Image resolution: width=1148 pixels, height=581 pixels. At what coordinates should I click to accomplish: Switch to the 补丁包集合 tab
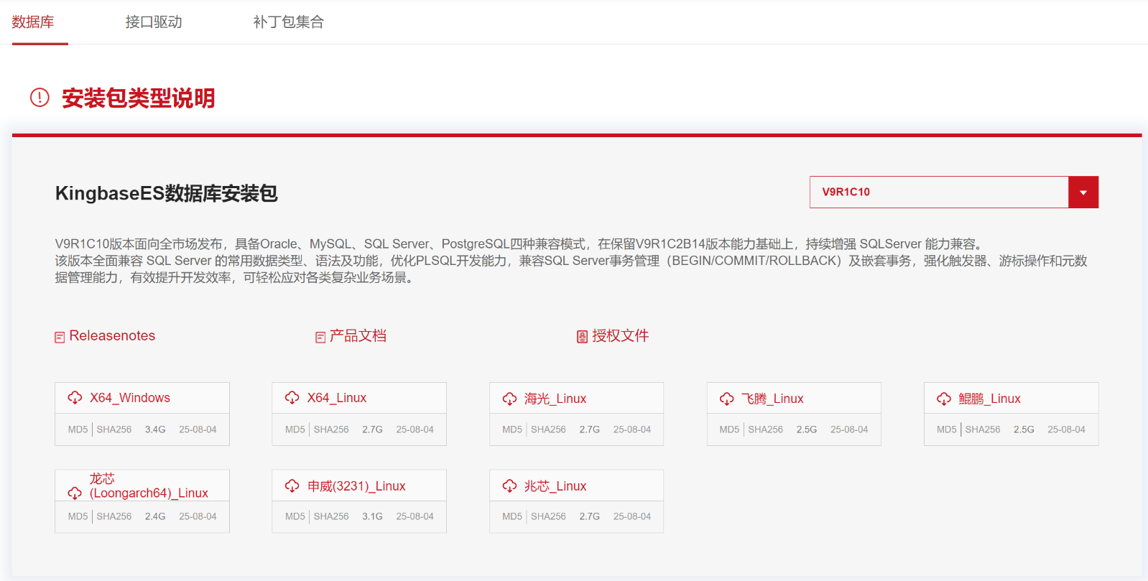[288, 22]
